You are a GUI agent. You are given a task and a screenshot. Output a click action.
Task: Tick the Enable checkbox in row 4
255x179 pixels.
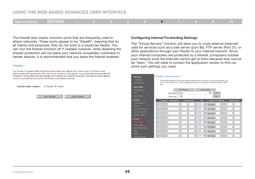point(164,118)
